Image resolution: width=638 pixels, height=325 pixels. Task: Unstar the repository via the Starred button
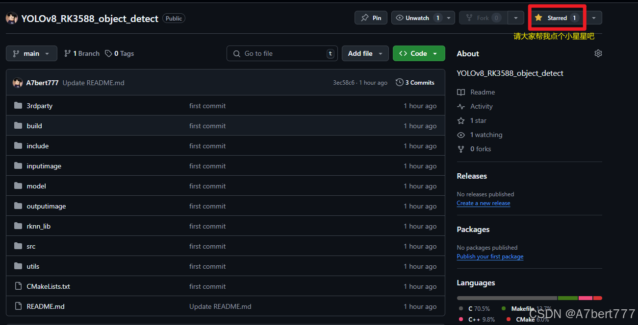tap(557, 18)
